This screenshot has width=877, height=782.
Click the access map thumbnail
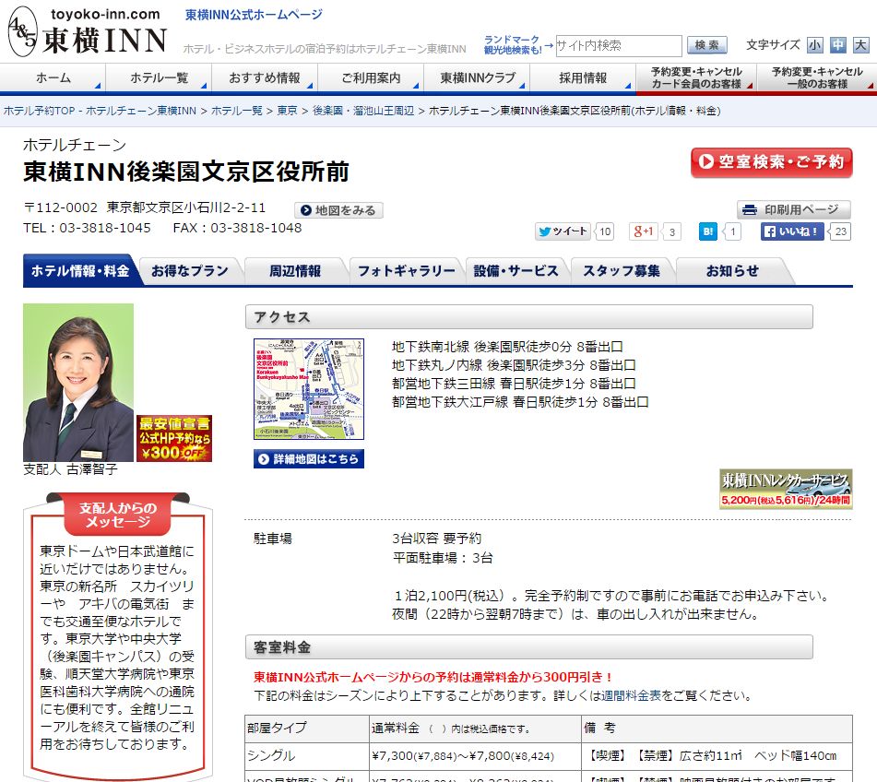coord(309,389)
